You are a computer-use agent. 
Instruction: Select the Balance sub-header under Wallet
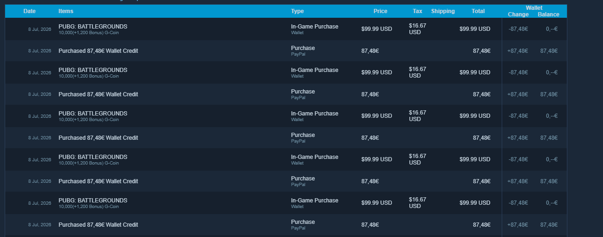pos(549,14)
